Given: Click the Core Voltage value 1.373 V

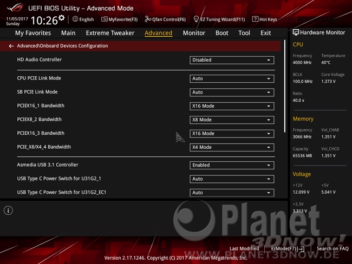Looking at the screenshot, I should point(328,82).
